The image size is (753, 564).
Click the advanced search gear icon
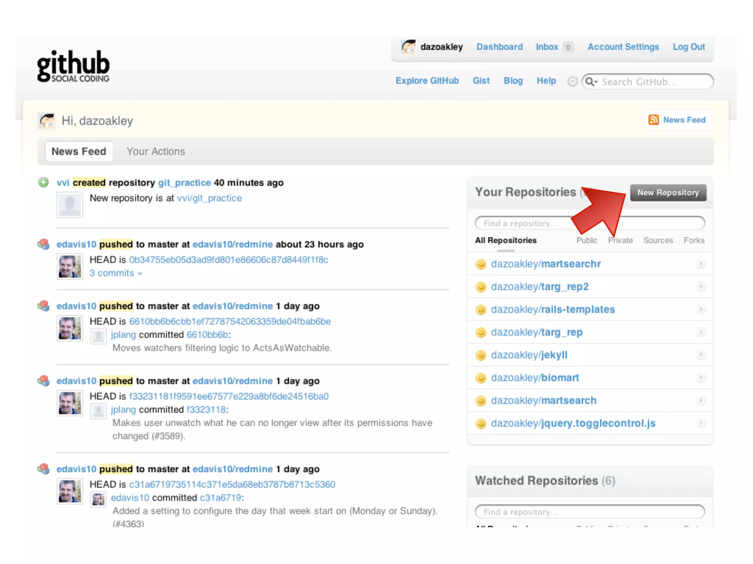tap(572, 81)
